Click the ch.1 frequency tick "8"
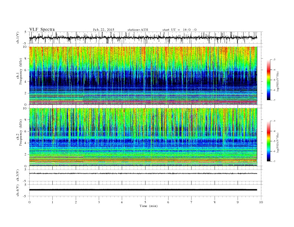Image resolution: width=294 pixels, height=227 pixels. coord(26,59)
